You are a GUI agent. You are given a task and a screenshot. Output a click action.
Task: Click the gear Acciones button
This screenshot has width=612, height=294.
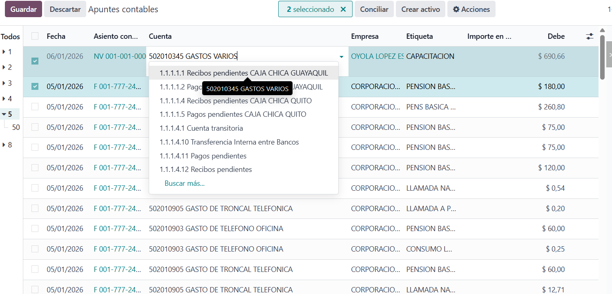[x=471, y=9]
